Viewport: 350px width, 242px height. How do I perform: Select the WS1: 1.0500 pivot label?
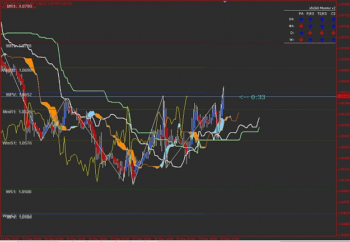pos(18,192)
